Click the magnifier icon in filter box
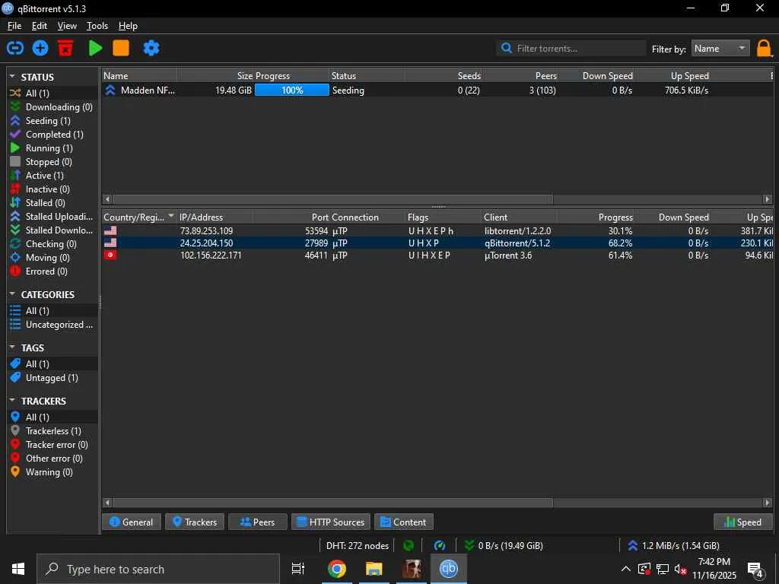The image size is (779, 584). 506,48
